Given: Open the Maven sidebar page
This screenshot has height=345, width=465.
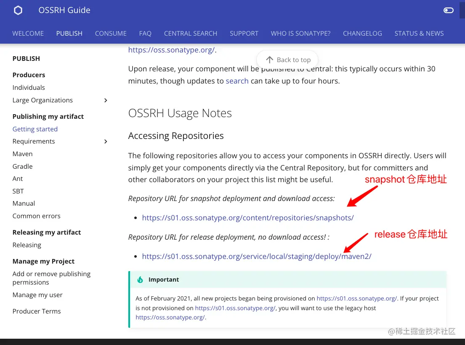Looking at the screenshot, I should coord(23,154).
